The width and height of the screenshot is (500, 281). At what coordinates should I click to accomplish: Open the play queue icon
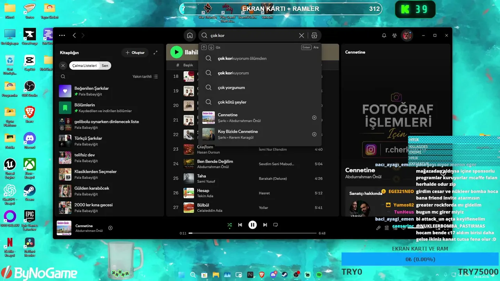[387, 228]
